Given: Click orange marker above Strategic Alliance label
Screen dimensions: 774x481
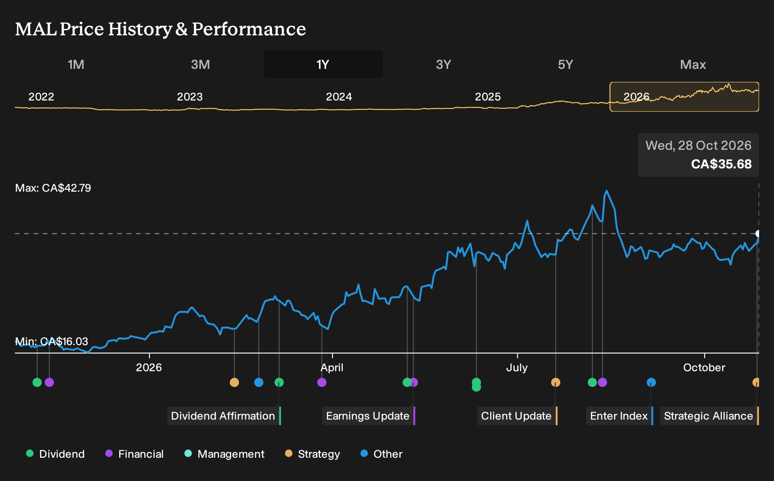Looking at the screenshot, I should (756, 382).
